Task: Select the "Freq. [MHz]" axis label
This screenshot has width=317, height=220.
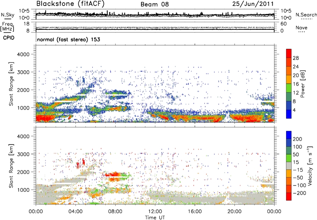Action: (7, 27)
